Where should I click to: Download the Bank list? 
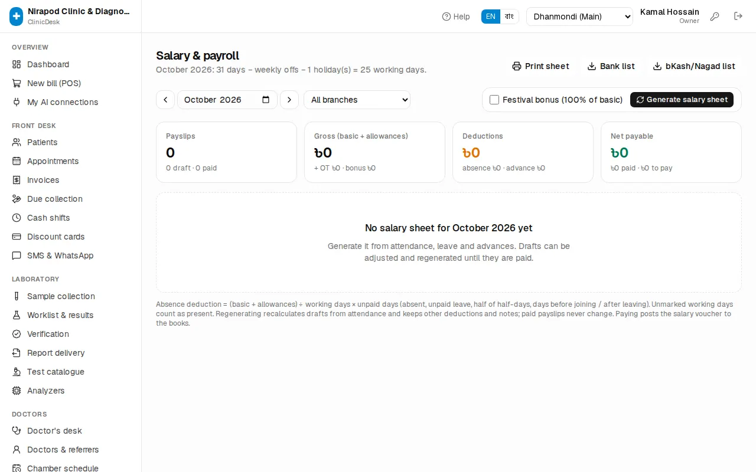[611, 66]
